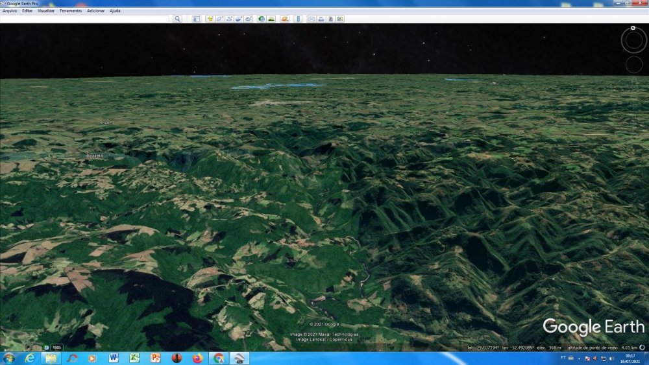Open the Arquivo menu
Viewport: 649px width, 365px height.
[10, 11]
